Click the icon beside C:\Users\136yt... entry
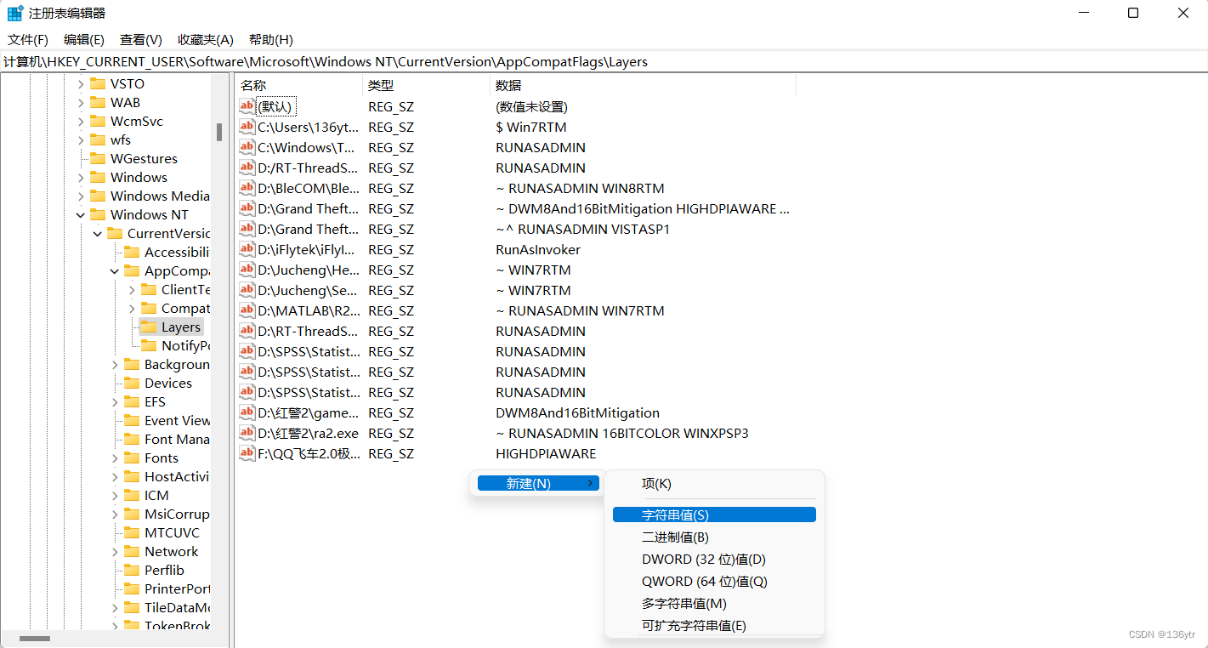 [x=247, y=127]
